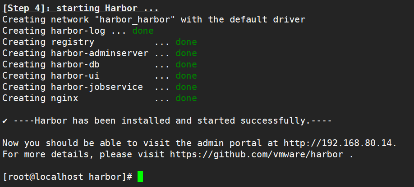Image resolution: width=414 pixels, height=187 pixels.
Task: Click the "harbor-db" container name
Action: (x=75, y=65)
